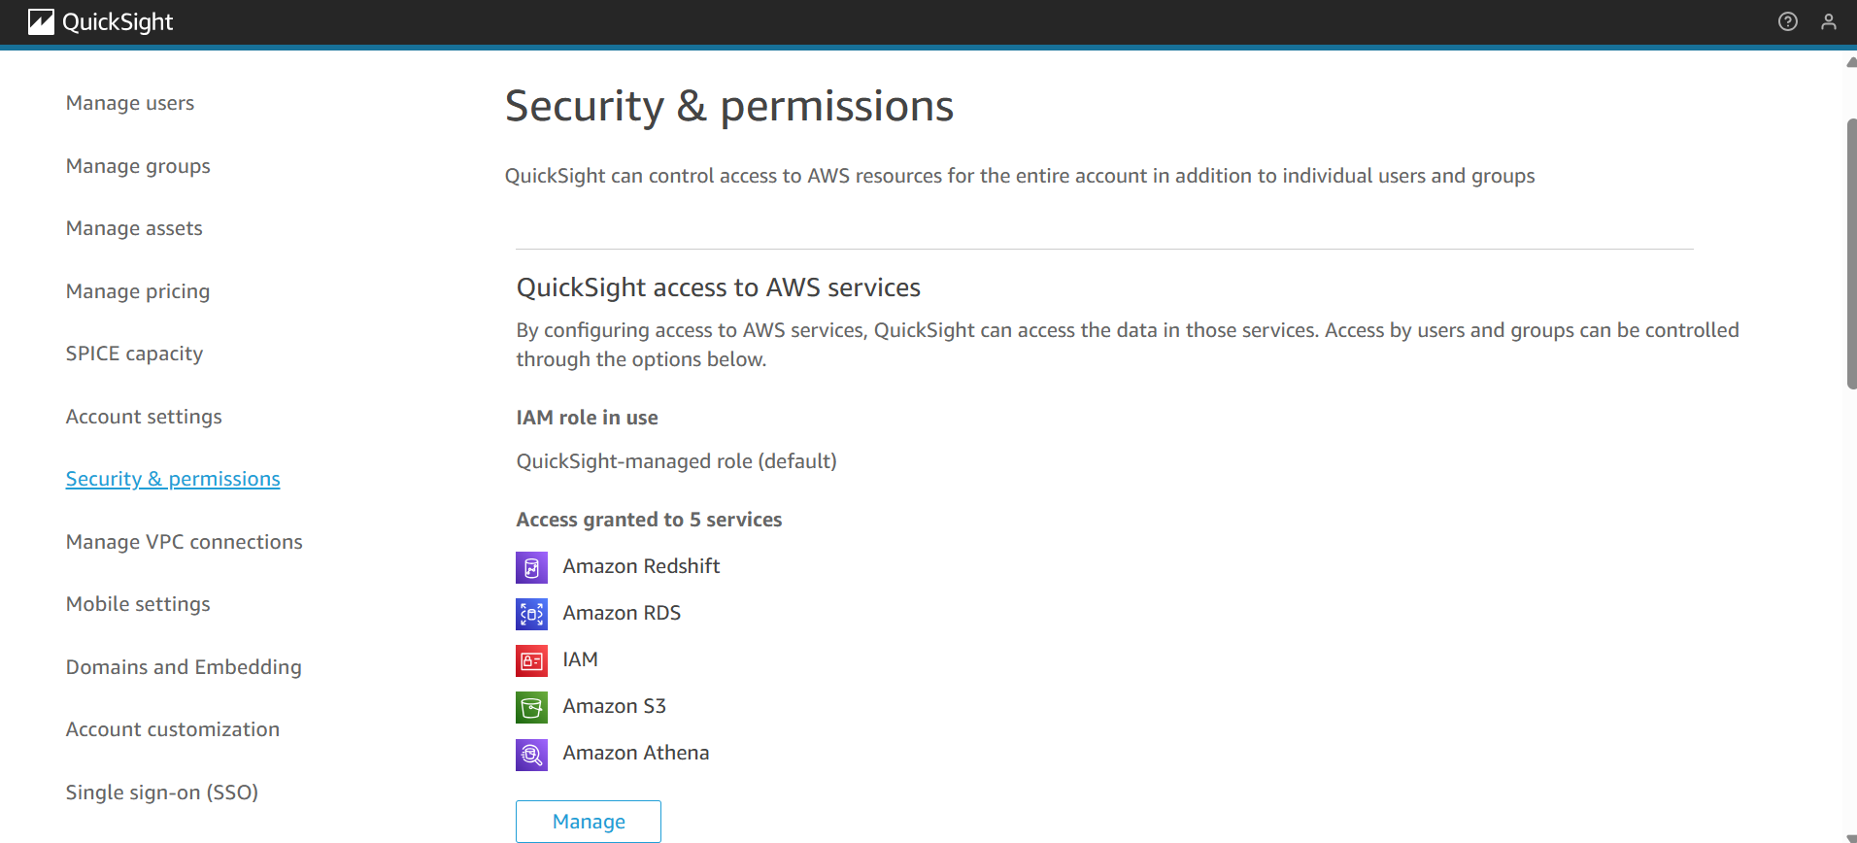
Task: Open Single sign-on (SSO) settings
Action: click(162, 792)
